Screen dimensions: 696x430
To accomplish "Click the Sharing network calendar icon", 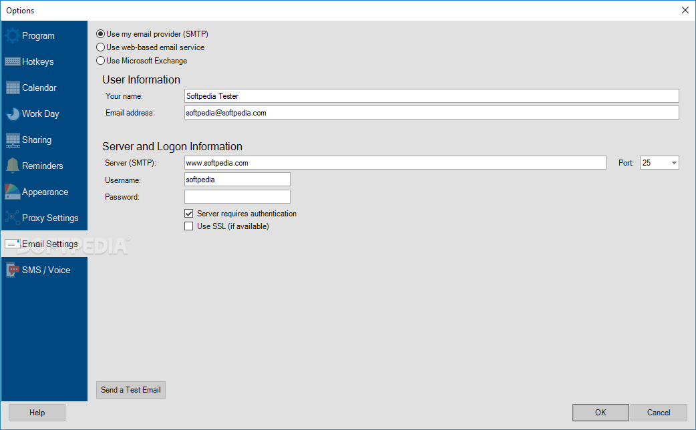I will tap(12, 140).
